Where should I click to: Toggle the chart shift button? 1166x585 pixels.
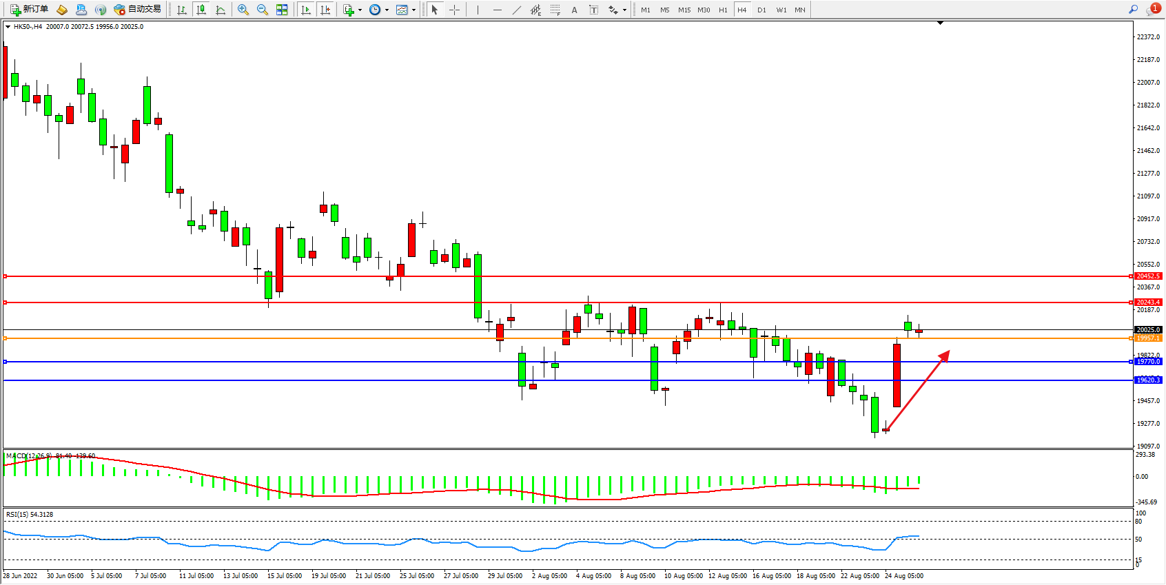(325, 10)
